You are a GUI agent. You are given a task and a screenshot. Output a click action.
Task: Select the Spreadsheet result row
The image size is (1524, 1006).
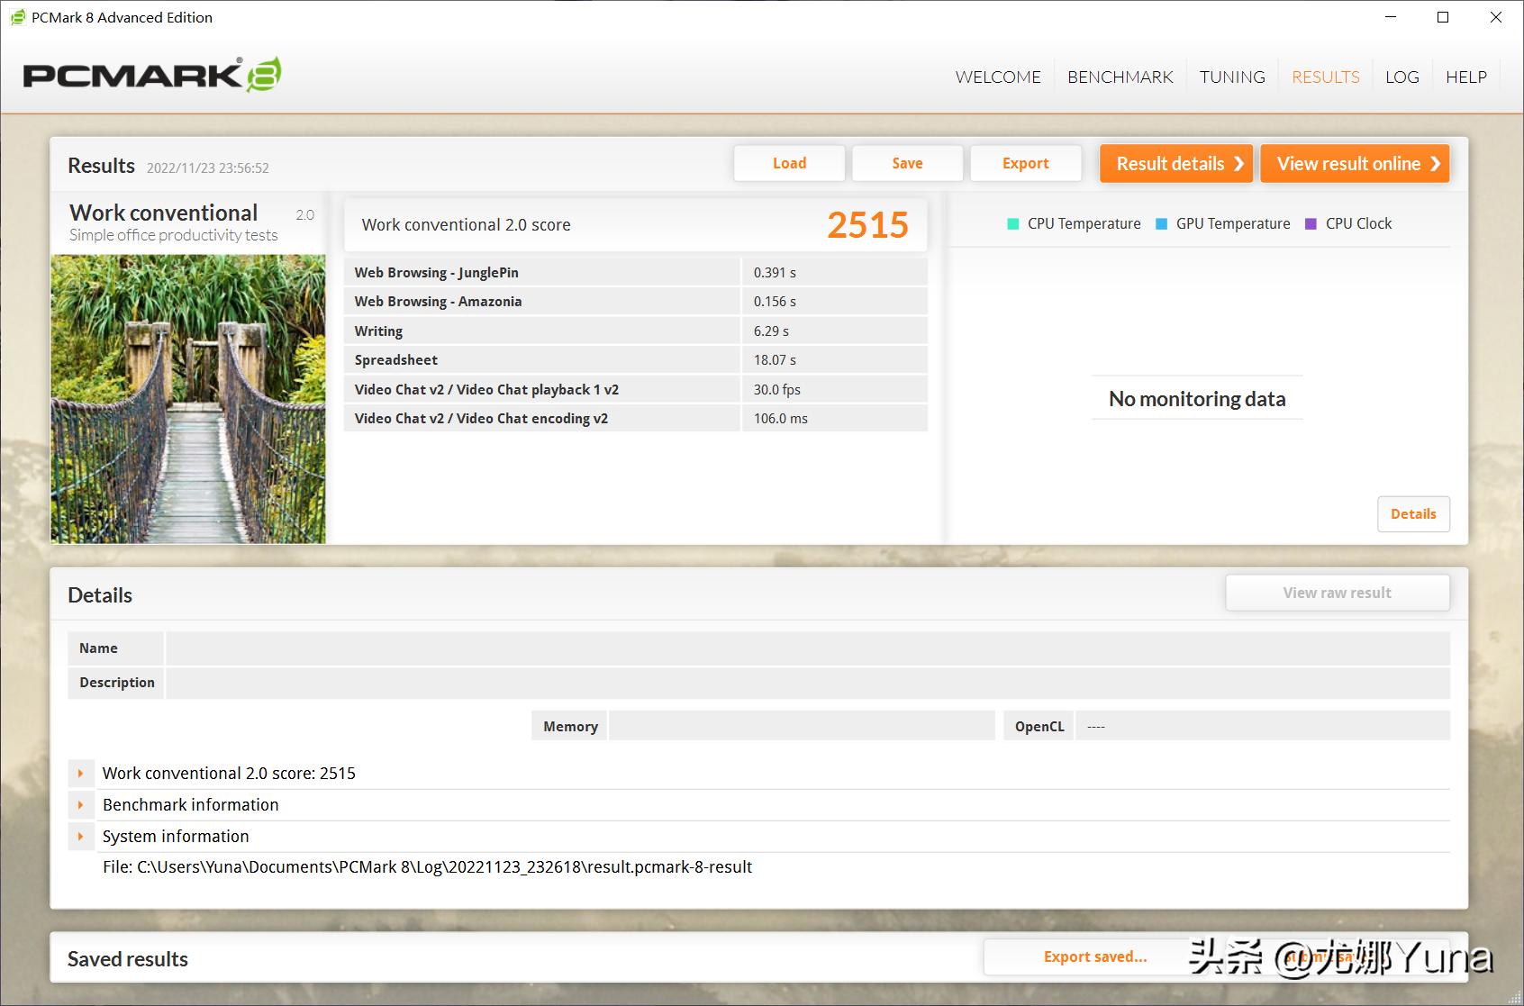pyautogui.click(x=636, y=359)
